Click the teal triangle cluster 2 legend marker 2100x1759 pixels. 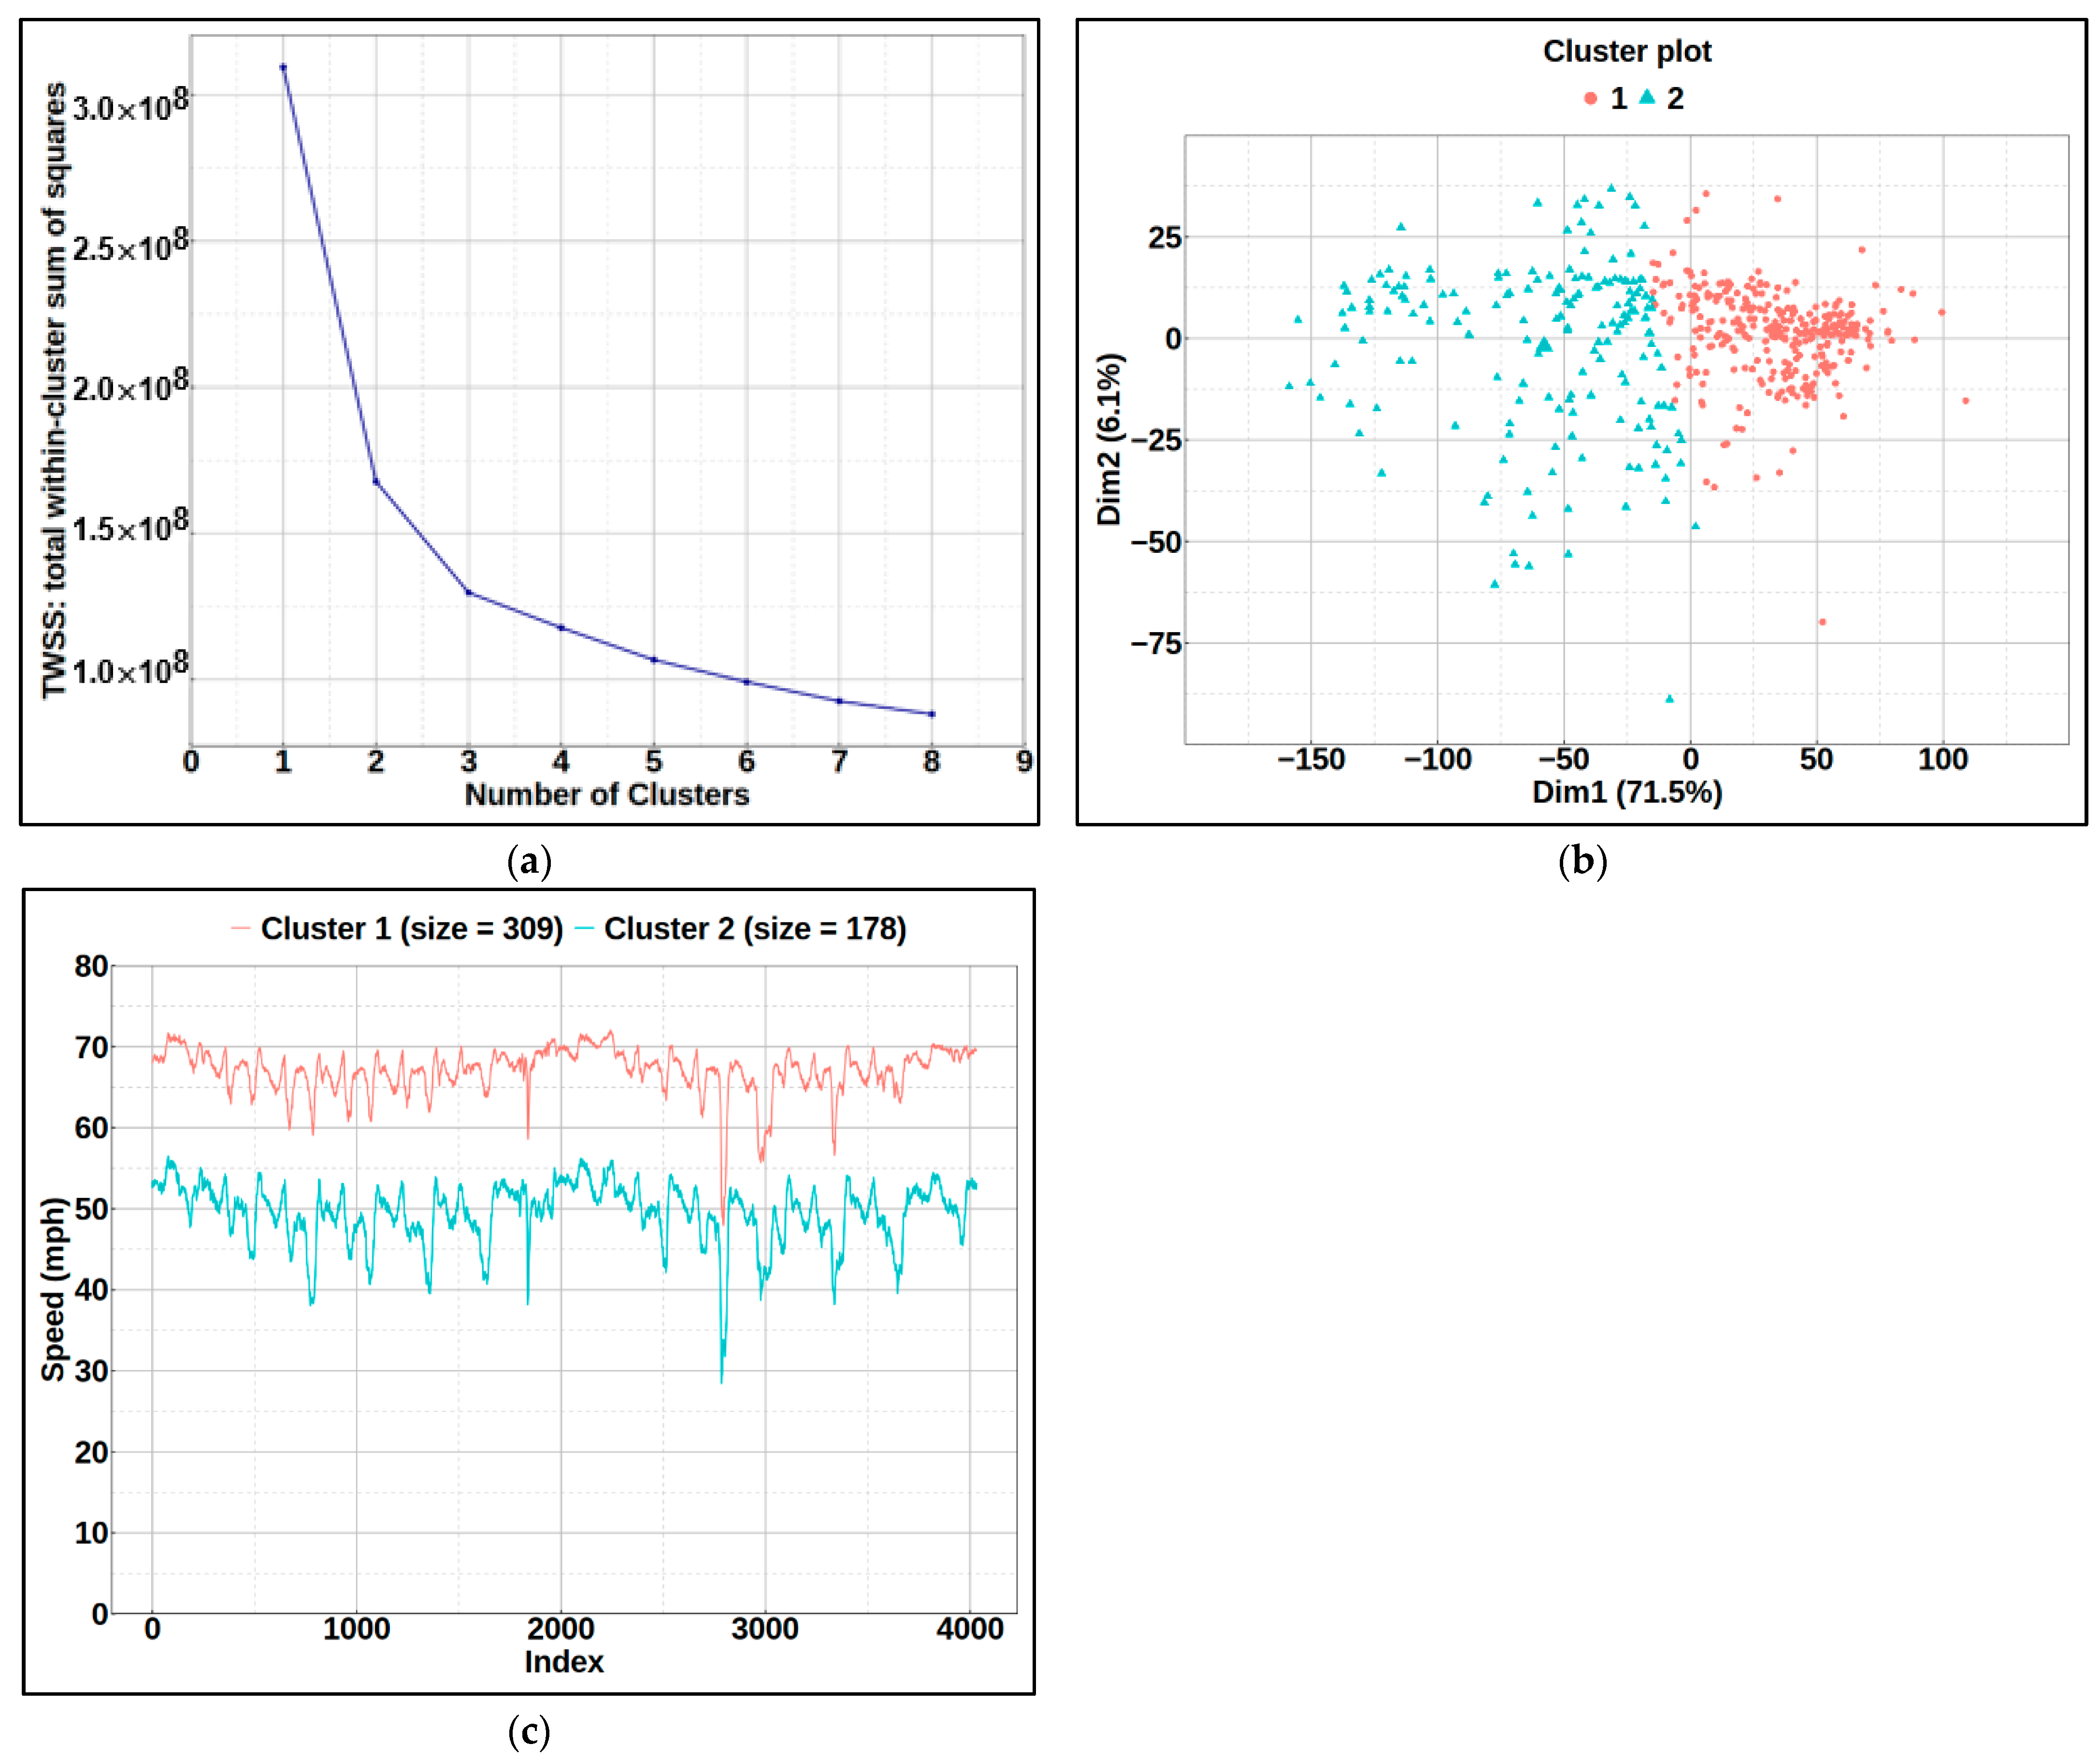click(1647, 97)
